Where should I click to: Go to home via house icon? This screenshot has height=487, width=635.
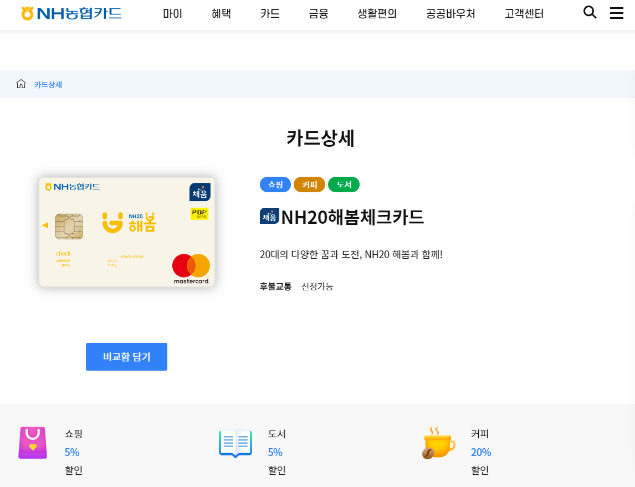point(21,84)
